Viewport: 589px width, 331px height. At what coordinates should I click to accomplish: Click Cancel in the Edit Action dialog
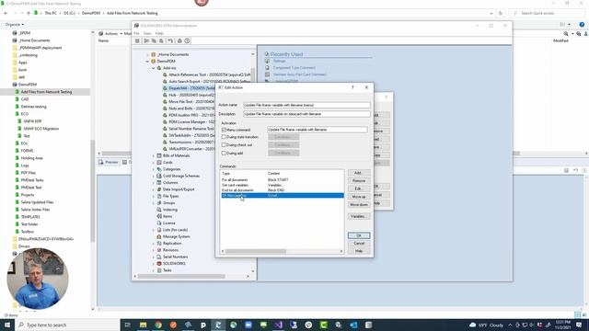358,243
